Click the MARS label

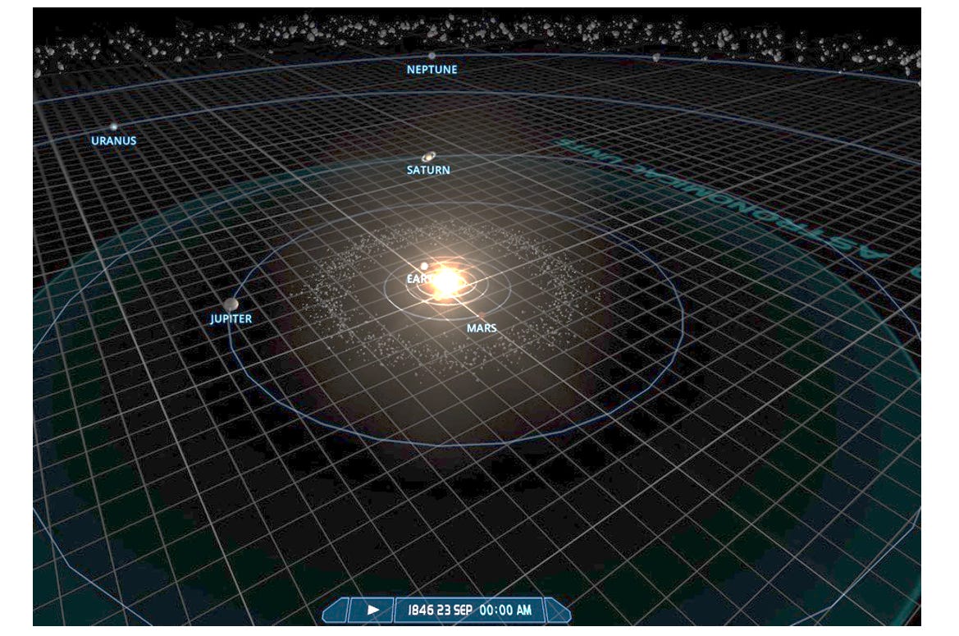click(482, 328)
